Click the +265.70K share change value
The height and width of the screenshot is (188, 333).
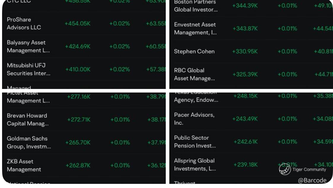(79, 143)
